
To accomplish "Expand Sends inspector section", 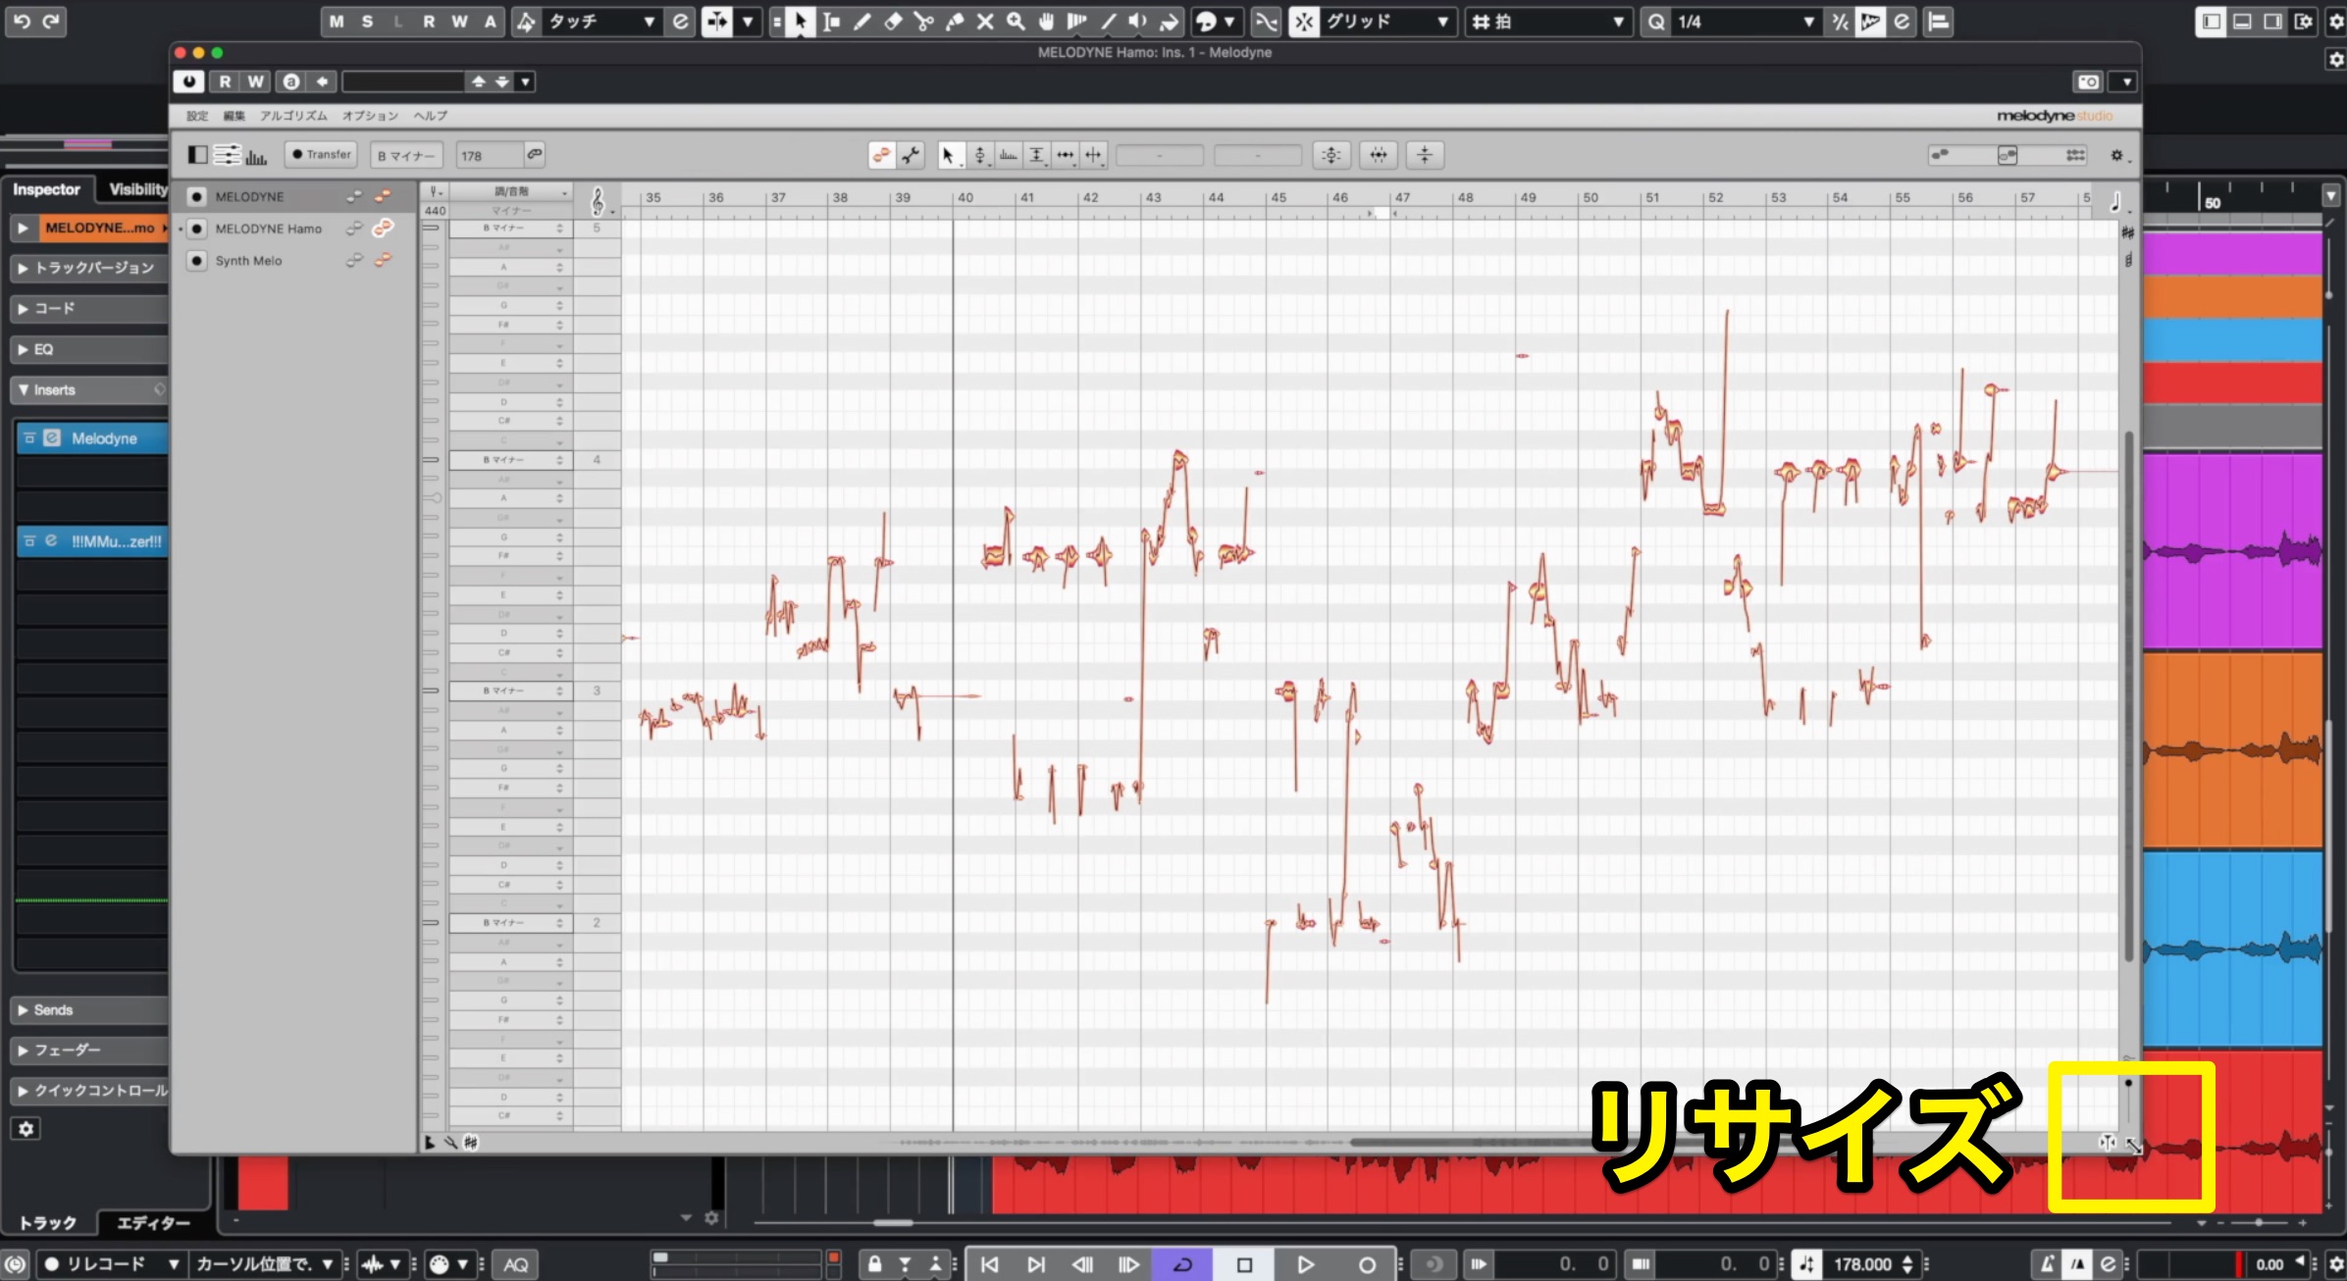I will 89,1009.
